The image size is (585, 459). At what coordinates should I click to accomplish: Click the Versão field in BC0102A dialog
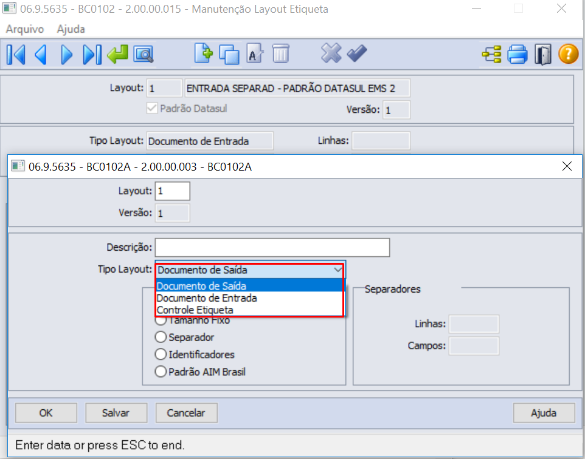point(172,213)
